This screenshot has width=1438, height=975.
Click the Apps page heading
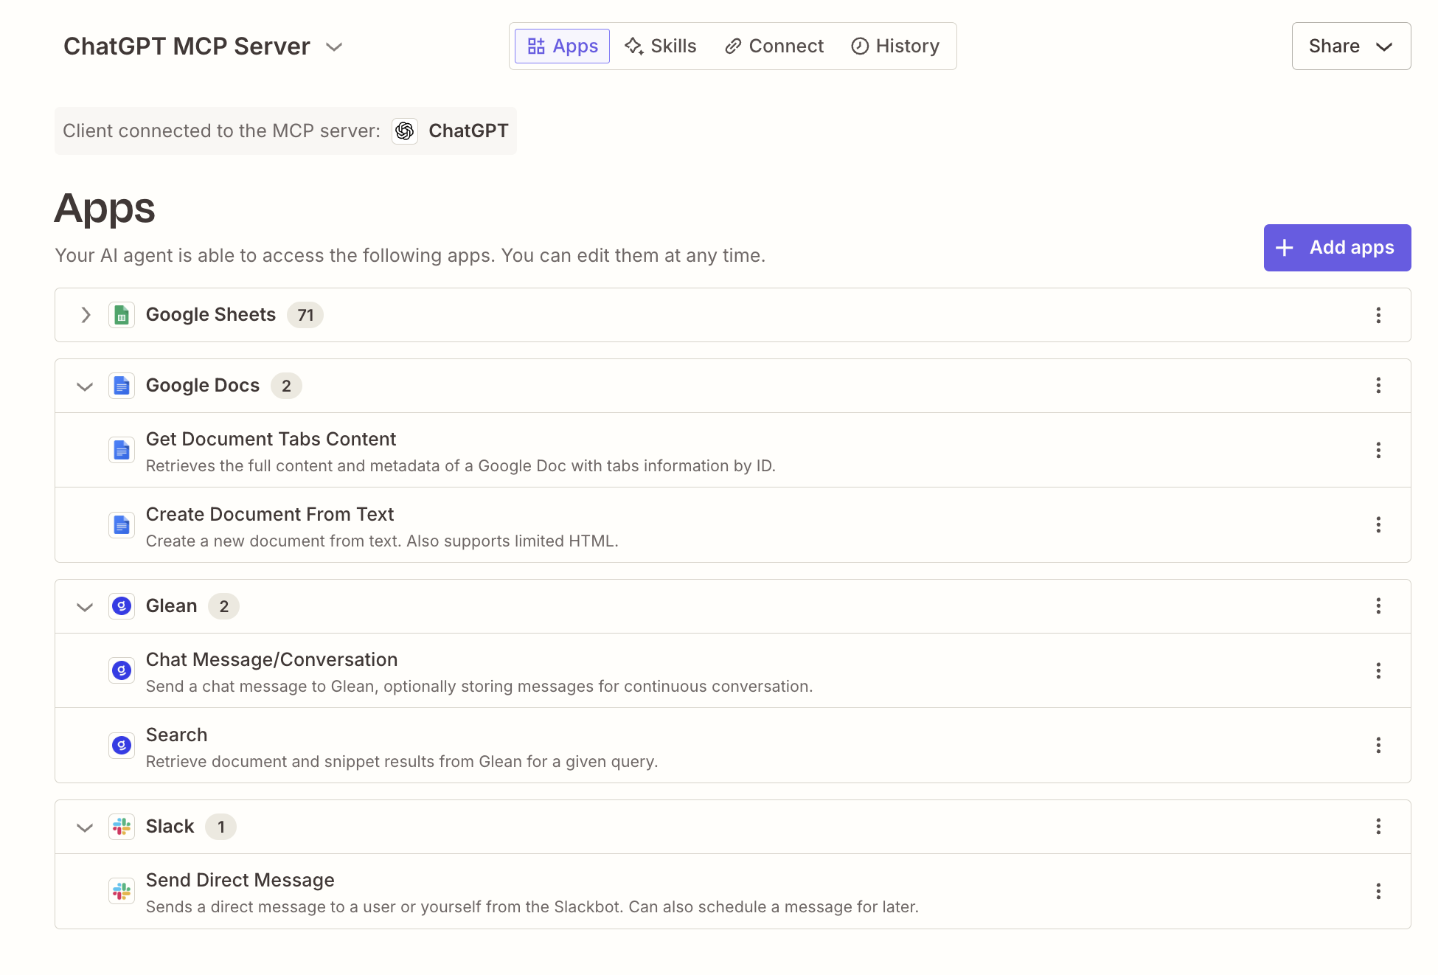click(105, 208)
